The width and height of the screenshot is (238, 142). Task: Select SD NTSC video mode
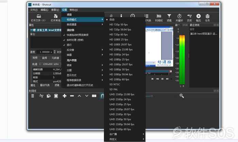(x=124, y=84)
